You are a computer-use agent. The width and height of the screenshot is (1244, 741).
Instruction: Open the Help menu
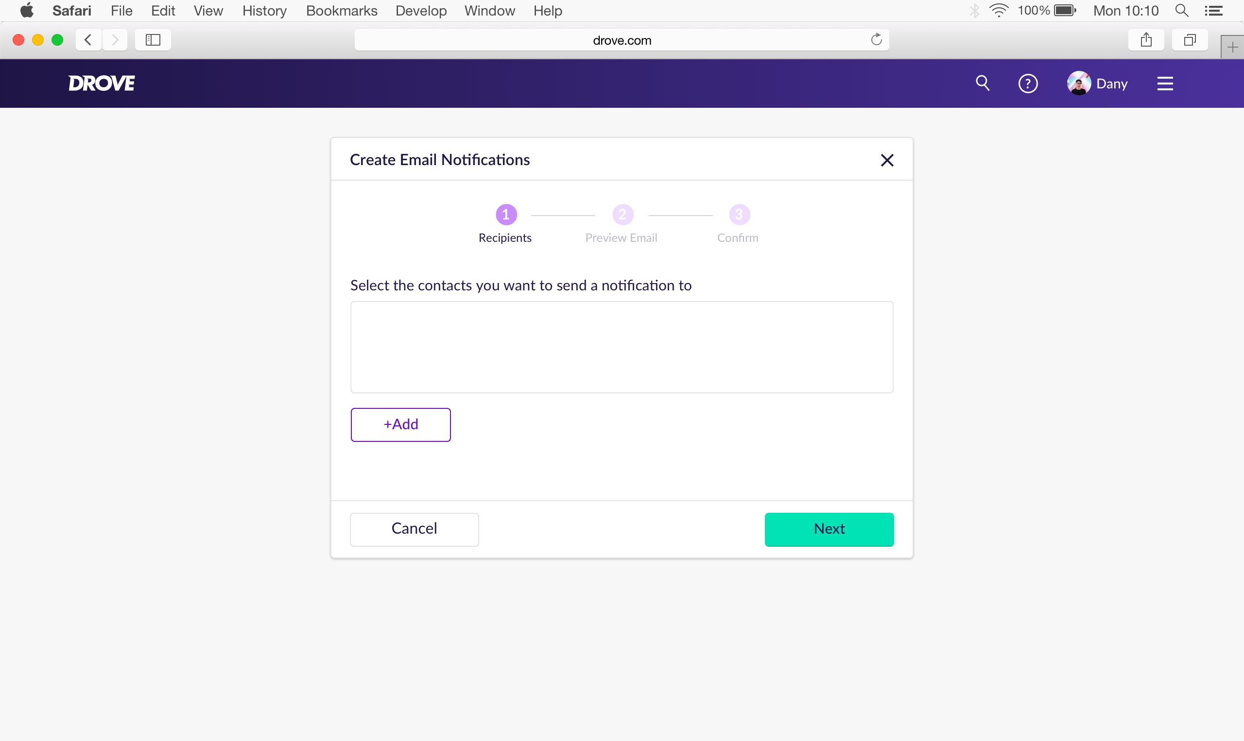[x=548, y=11]
